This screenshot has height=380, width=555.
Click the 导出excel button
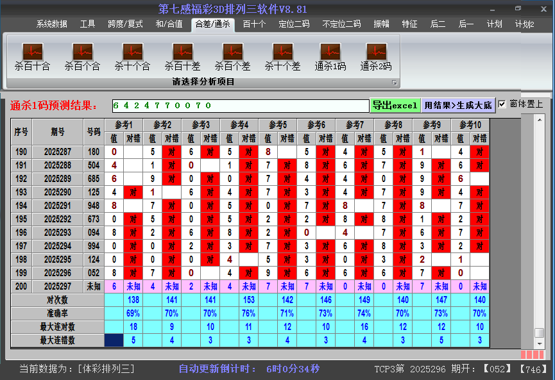tap(395, 105)
